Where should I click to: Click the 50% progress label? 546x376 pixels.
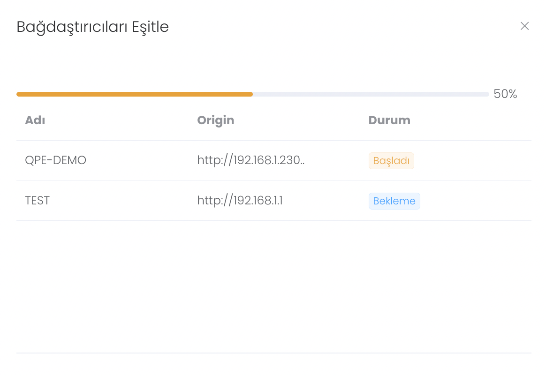pos(505,94)
